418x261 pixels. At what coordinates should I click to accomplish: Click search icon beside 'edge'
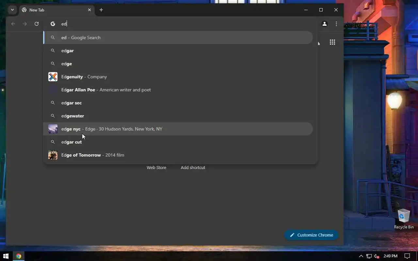click(53, 64)
